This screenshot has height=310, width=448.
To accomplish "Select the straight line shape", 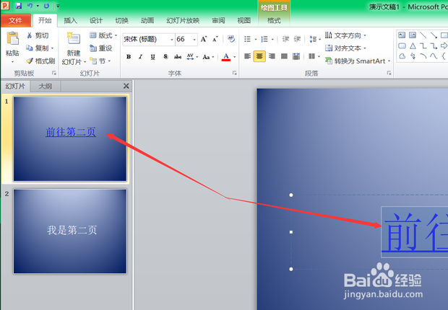I will point(423,35).
